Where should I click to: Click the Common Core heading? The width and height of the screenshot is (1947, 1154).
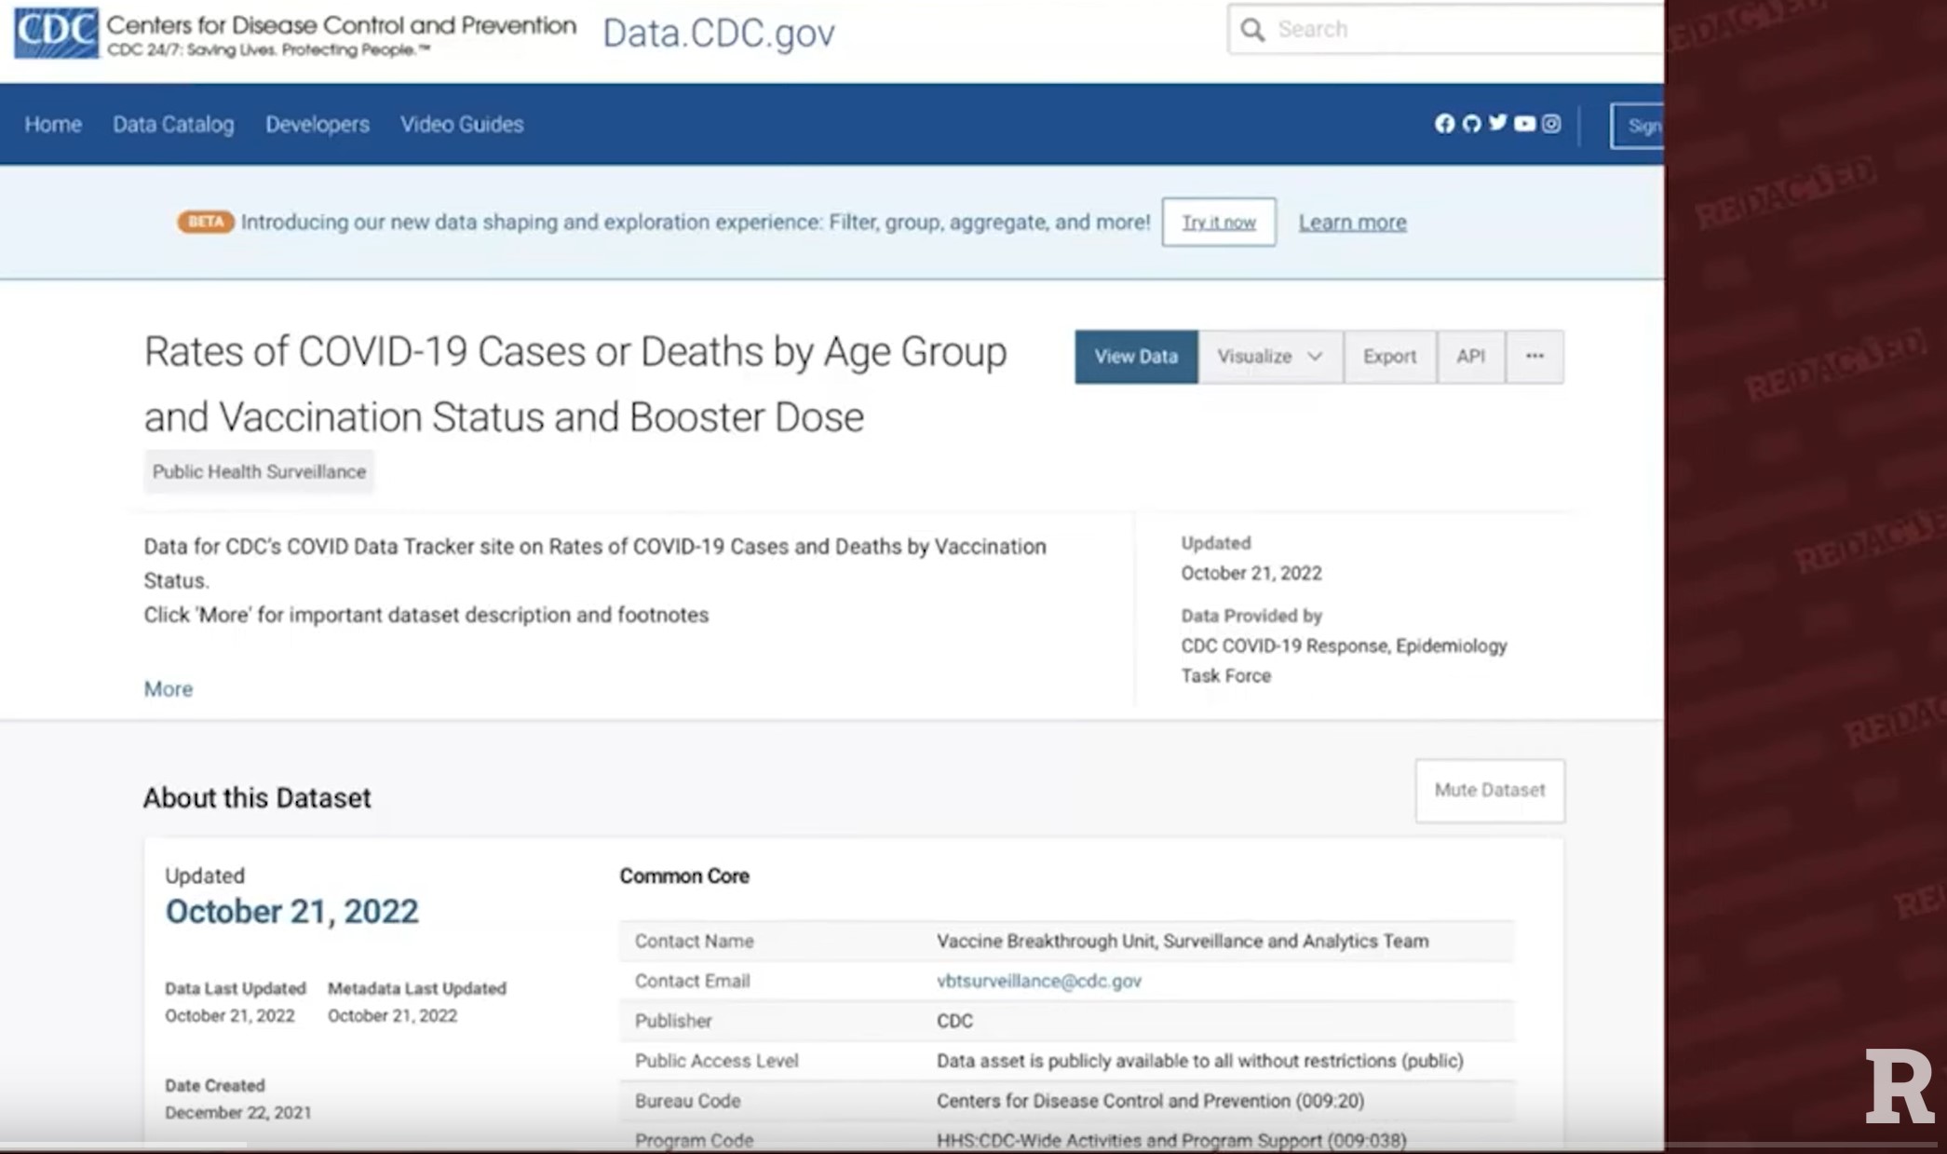(x=684, y=876)
